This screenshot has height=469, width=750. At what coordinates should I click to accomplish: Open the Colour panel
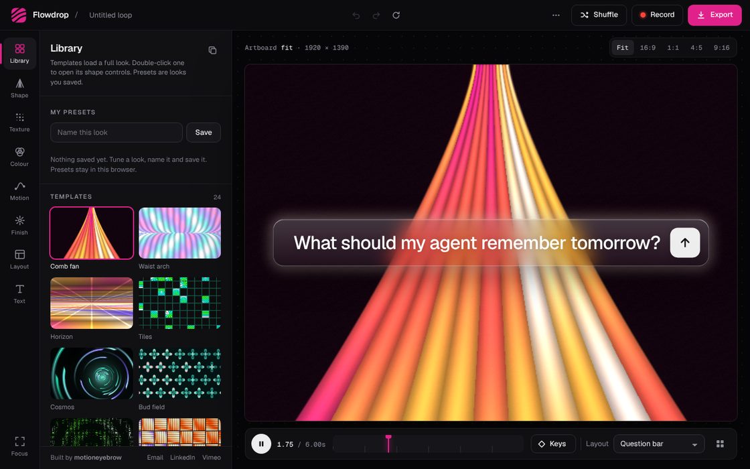[19, 157]
